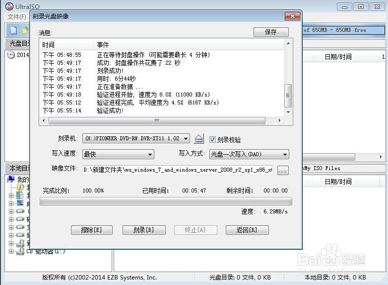Expand the CD drive node above CD 驱动器 (I:)
The height and width of the screenshot is (285, 388).
click(11, 243)
